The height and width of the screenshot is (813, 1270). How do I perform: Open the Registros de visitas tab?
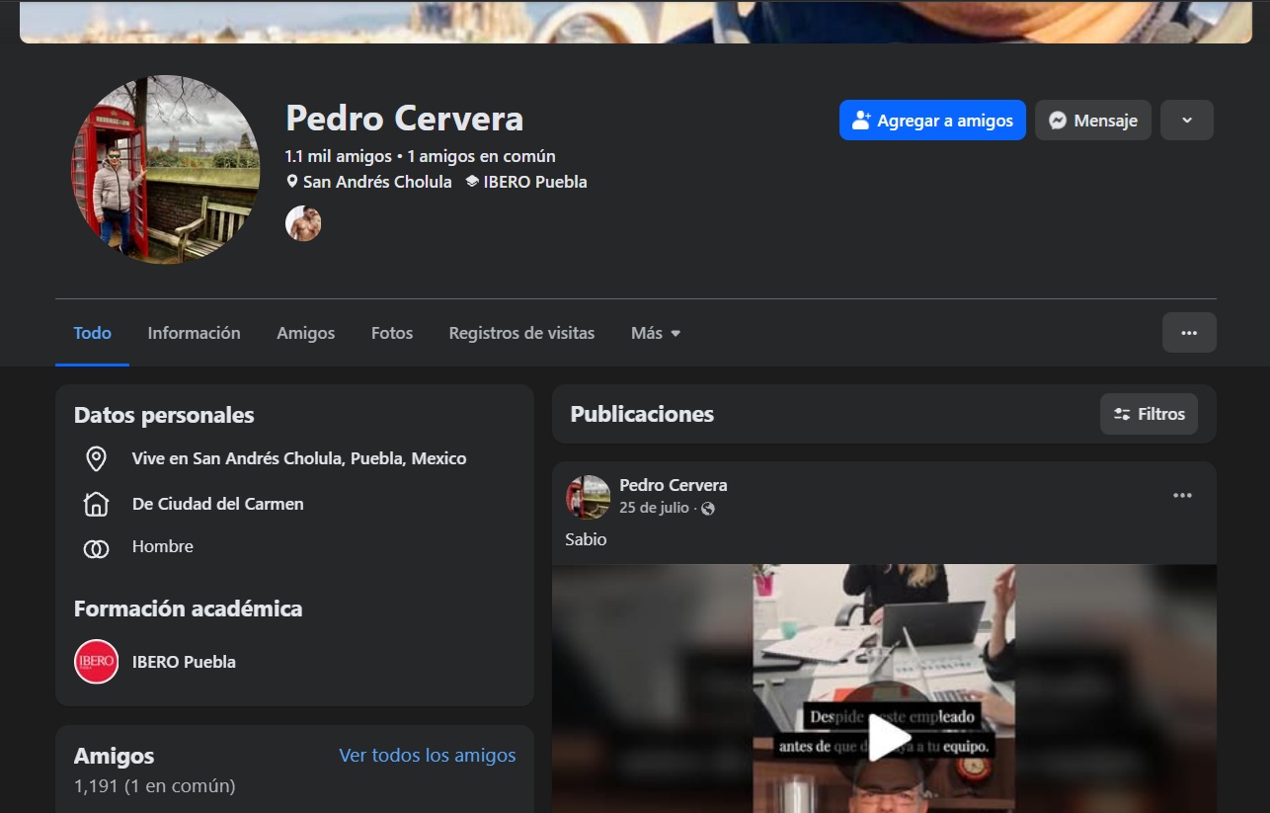[x=521, y=333]
